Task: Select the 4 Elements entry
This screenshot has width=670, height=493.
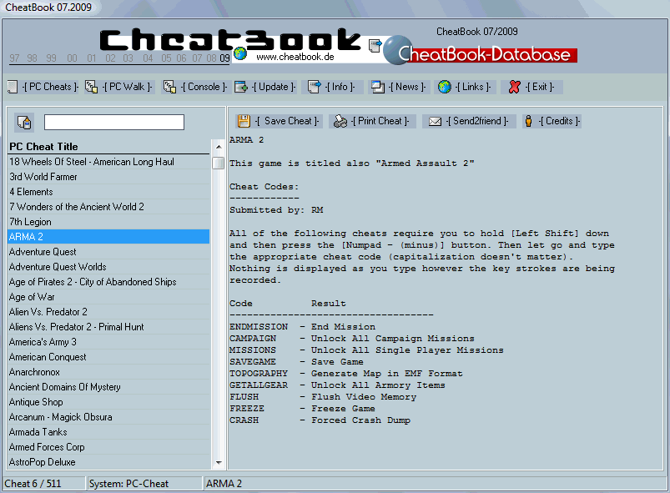Action: 109,192
